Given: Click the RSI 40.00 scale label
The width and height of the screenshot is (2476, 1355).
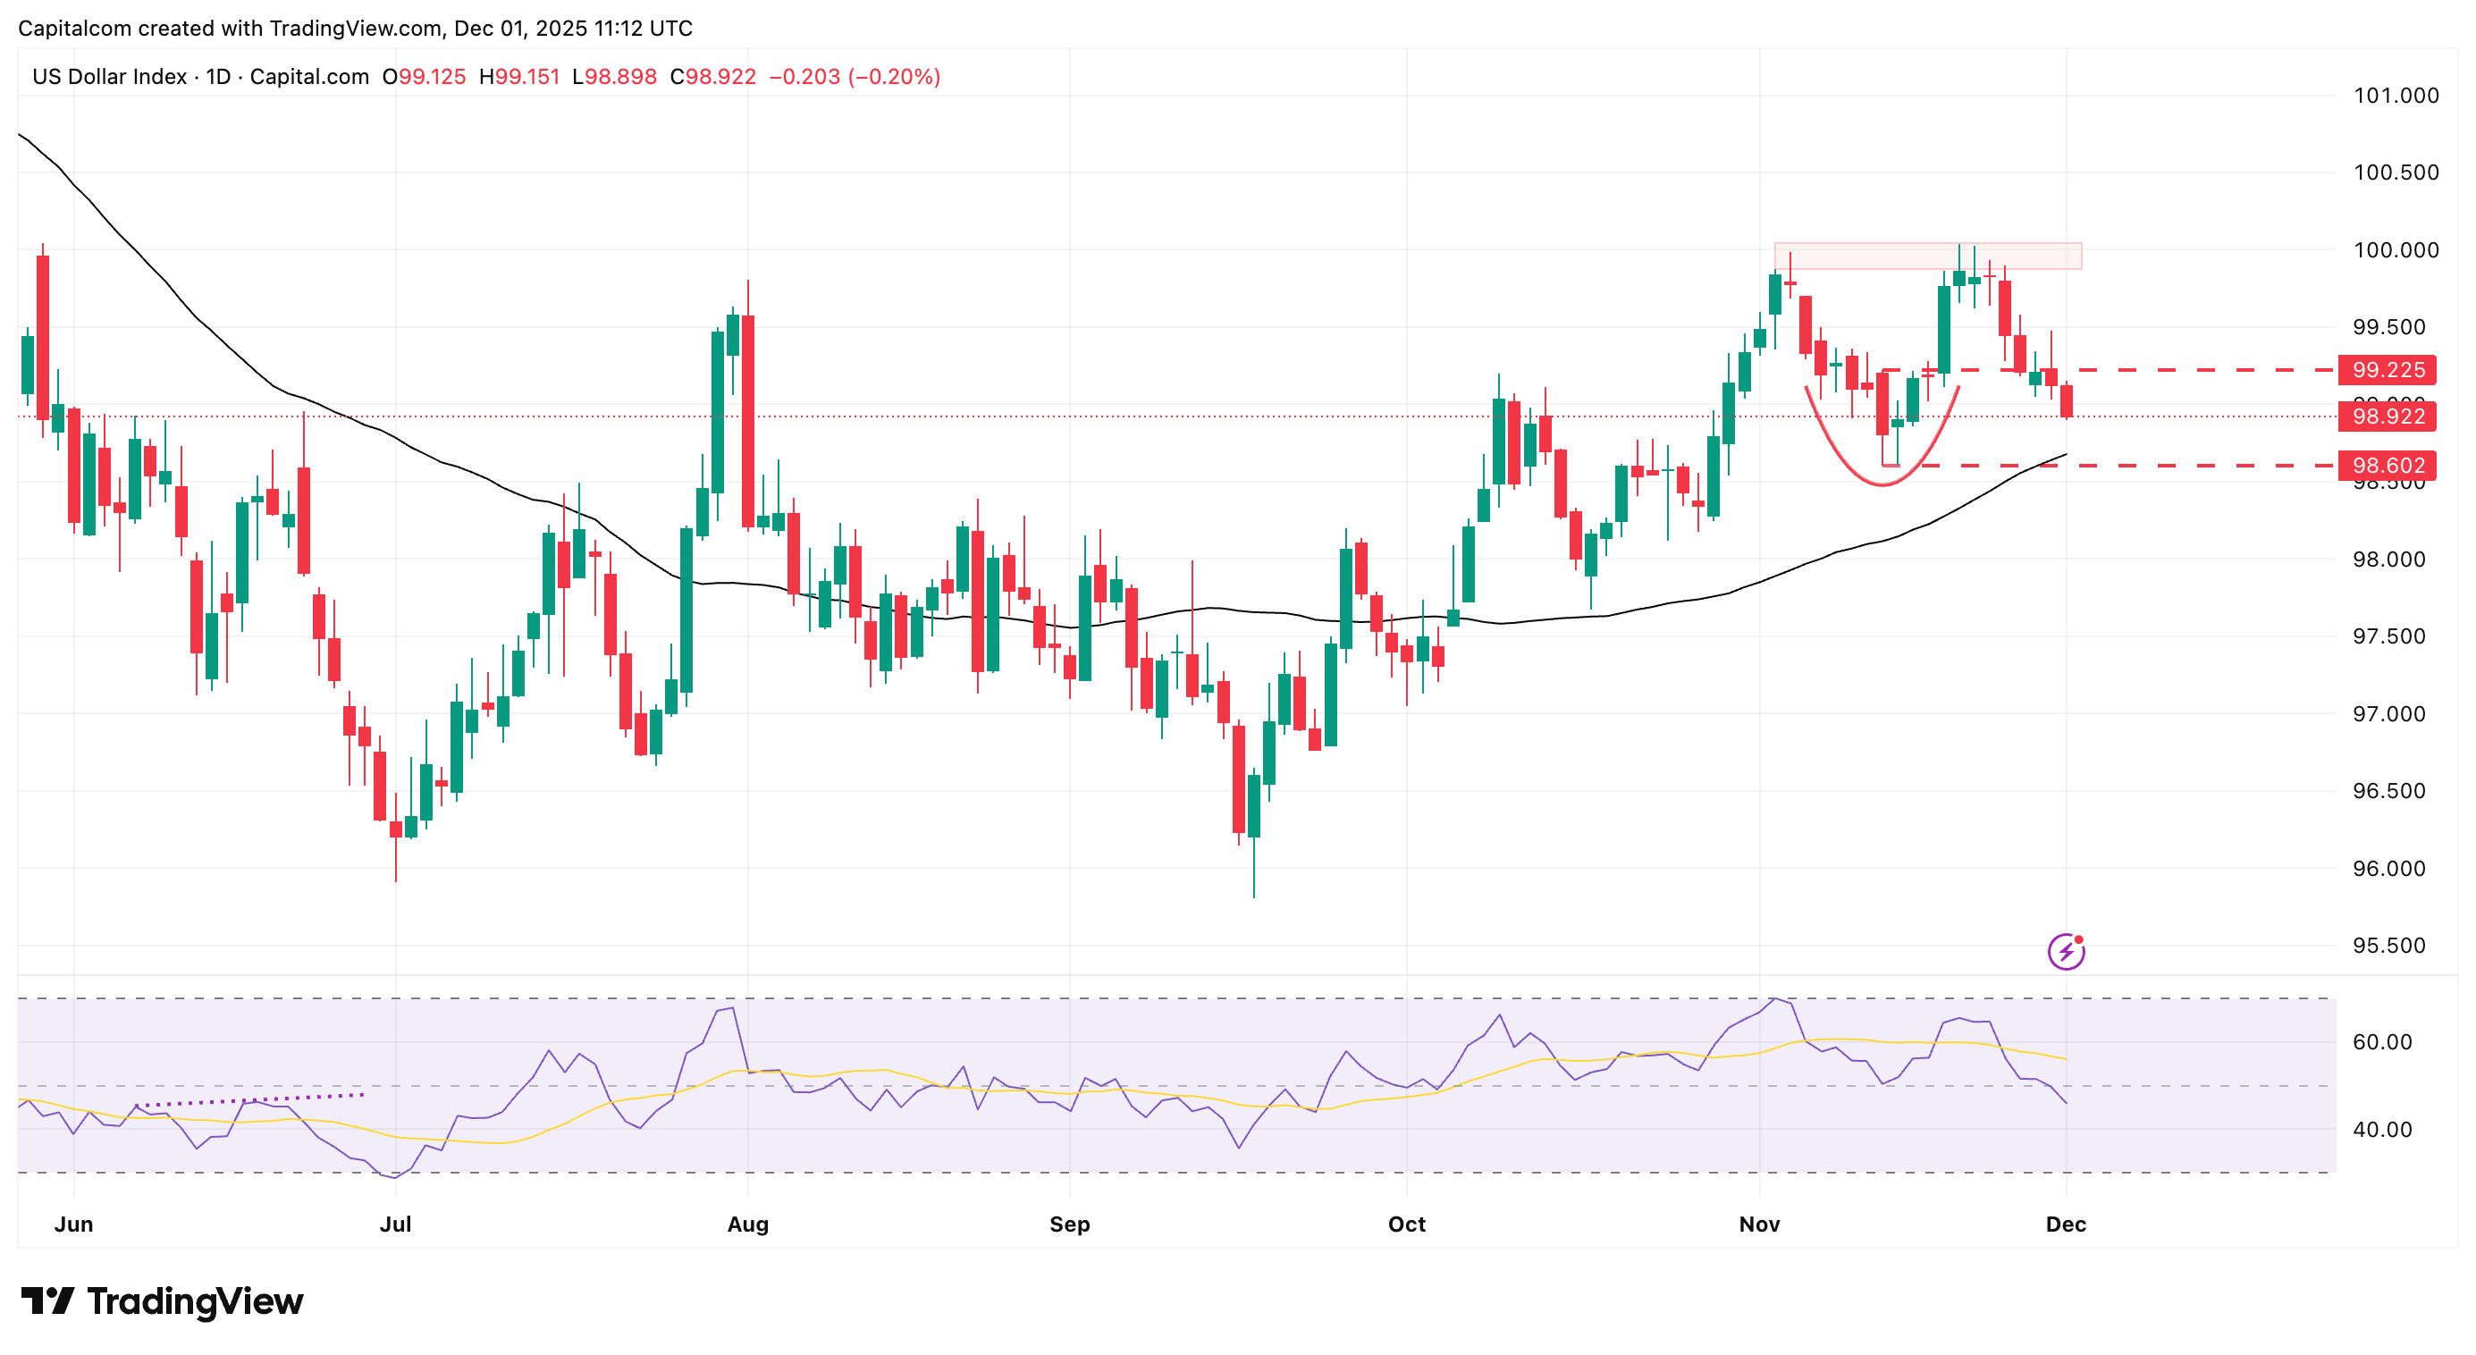Looking at the screenshot, I should (x=2381, y=1129).
